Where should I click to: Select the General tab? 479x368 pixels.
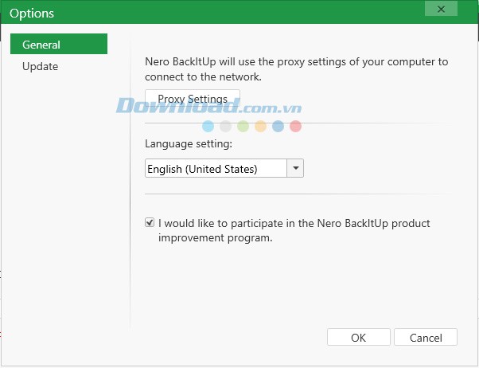pos(59,45)
